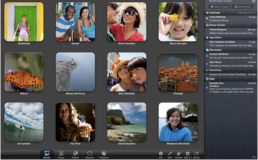Select the Portugal event thumbnail
The image size is (258, 160).
pyautogui.click(x=178, y=72)
